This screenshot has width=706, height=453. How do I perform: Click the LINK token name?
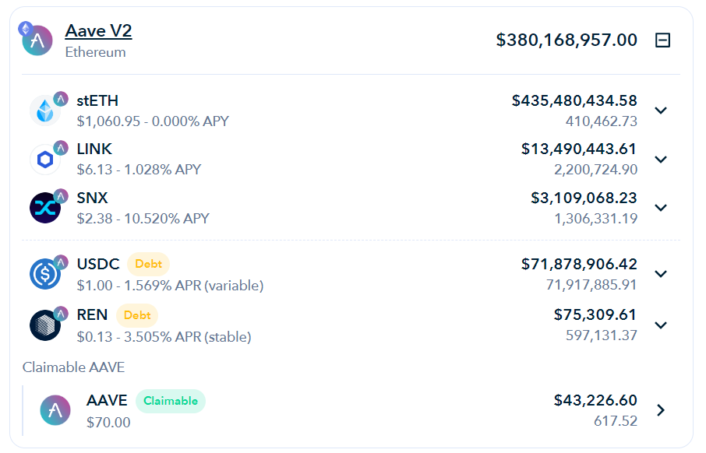click(x=94, y=149)
